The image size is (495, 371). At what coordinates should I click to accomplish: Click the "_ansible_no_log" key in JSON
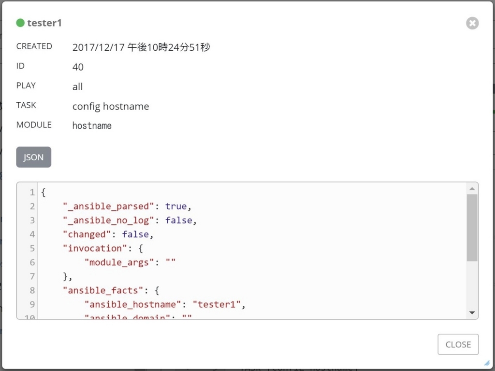[108, 220]
